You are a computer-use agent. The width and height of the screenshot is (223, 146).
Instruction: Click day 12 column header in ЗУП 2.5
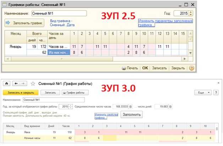[159, 37]
